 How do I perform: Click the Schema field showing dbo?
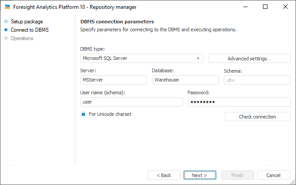[x=257, y=80]
